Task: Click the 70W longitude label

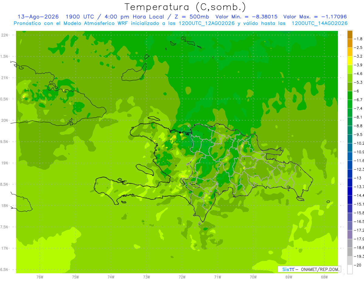Action: [x=253, y=277]
